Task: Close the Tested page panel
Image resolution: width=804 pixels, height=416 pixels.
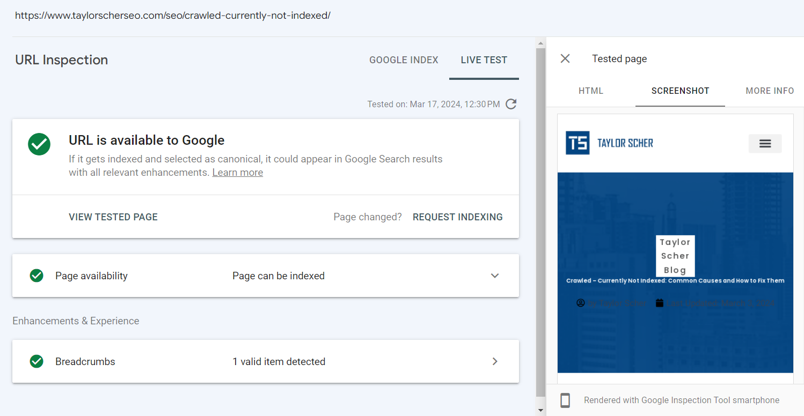Action: click(x=565, y=58)
